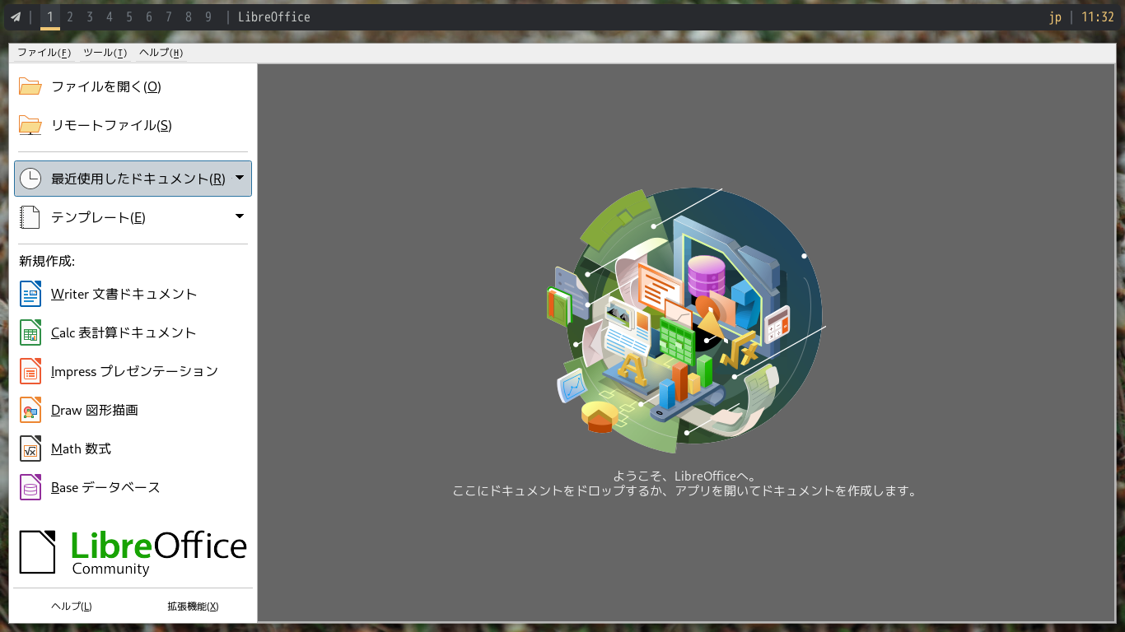Switch to workspace 5 in the top bar
The height and width of the screenshot is (632, 1125).
[129, 16]
